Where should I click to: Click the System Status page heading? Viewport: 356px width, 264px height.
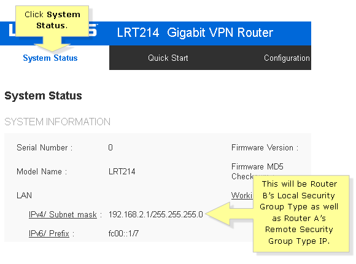(x=43, y=96)
